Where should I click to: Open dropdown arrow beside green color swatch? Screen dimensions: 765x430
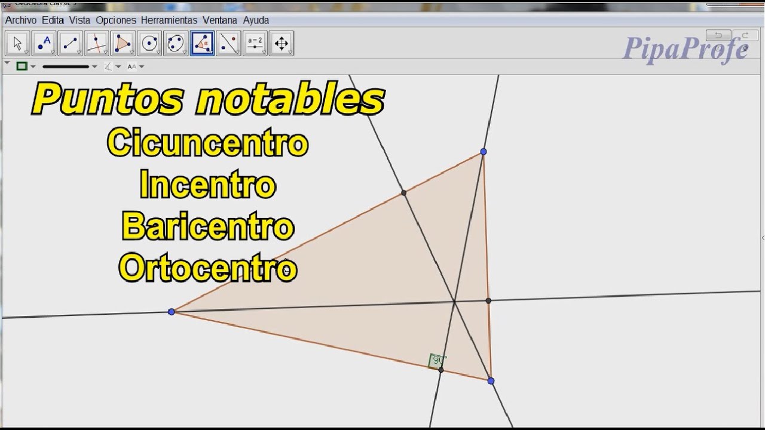[x=33, y=67]
